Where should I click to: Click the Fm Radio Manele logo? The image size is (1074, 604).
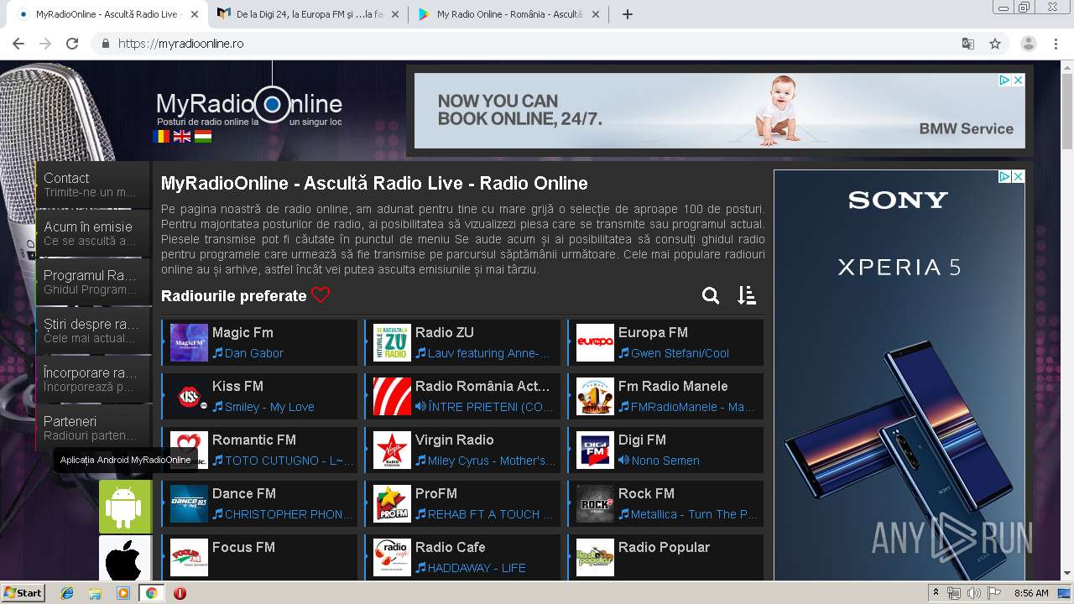595,397
